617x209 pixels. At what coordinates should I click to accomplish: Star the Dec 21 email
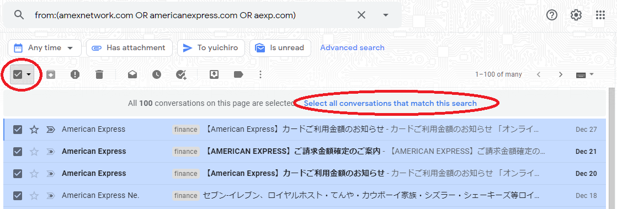34,152
